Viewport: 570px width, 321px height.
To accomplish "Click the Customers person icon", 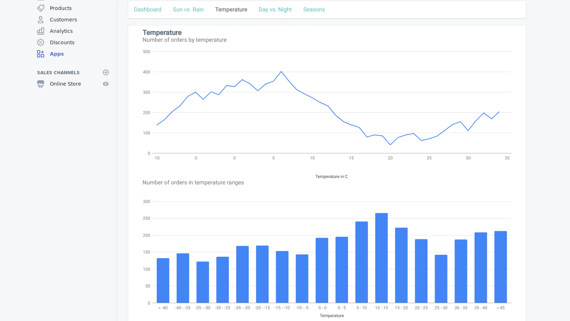I will [41, 20].
